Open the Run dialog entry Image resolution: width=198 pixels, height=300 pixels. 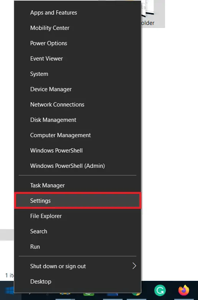click(x=77, y=247)
